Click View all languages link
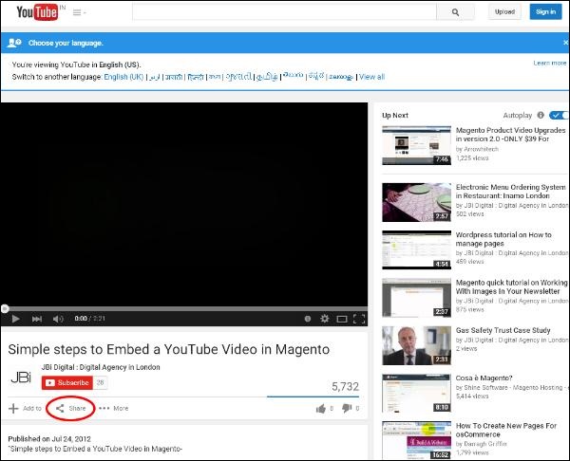570x461 pixels. click(x=371, y=77)
